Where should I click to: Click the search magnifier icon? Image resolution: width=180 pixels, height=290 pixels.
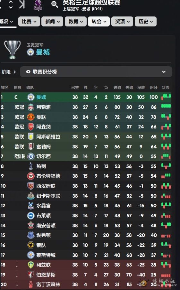pos(55,4)
